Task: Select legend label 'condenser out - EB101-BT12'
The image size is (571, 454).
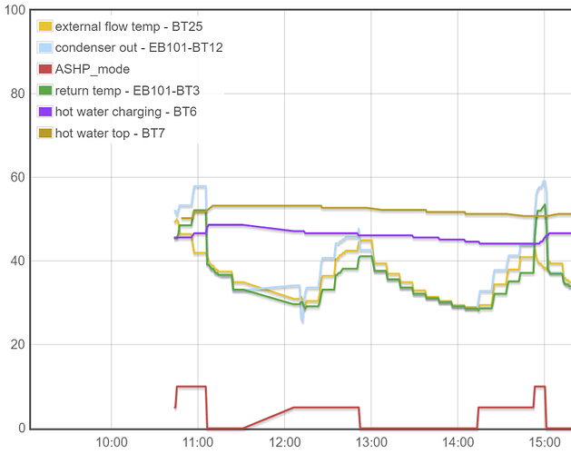Action: [x=139, y=48]
